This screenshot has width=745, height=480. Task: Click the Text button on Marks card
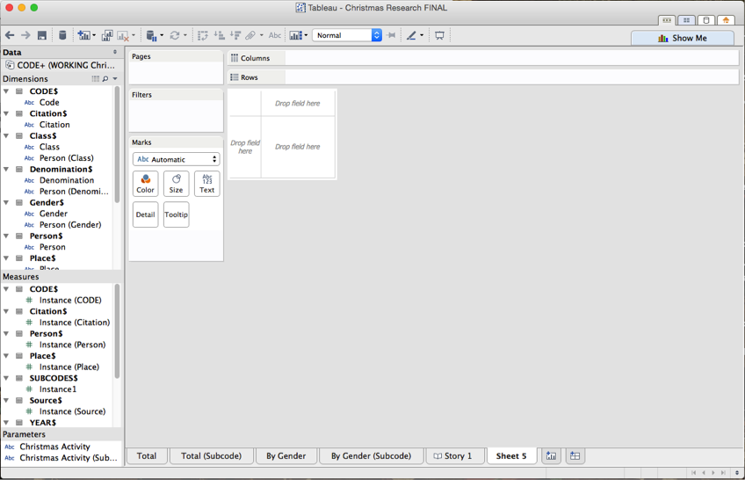[207, 184]
